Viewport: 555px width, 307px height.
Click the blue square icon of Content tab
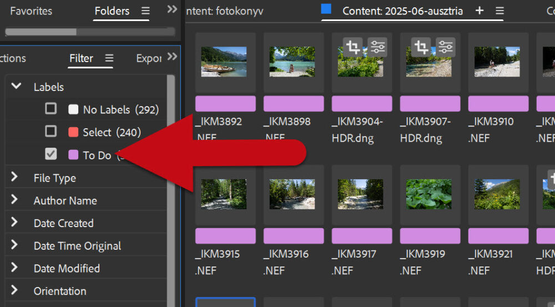[x=326, y=8]
